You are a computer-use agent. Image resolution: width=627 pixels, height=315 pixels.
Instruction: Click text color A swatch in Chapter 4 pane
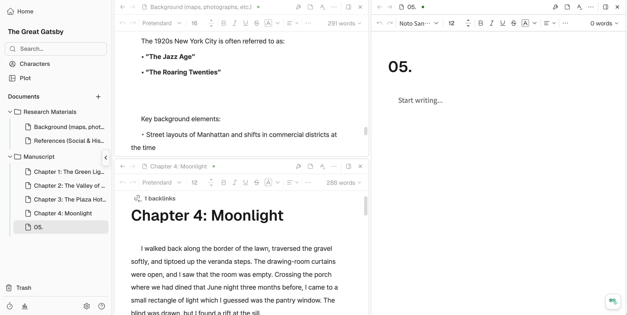coord(268,183)
